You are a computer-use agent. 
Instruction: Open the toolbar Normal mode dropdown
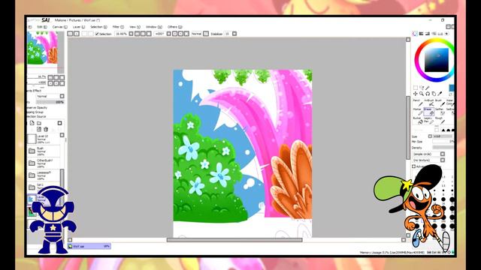206,34
